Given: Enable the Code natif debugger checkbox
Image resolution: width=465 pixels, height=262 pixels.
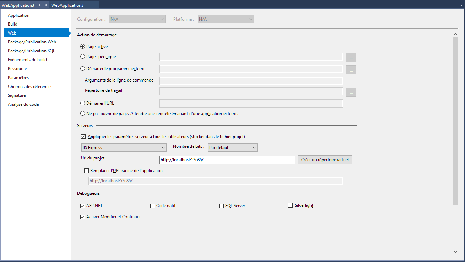Looking at the screenshot, I should 153,206.
